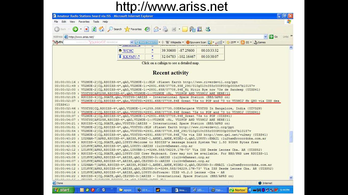Image resolution: width=348 pixels, height=195 pixels.
Task: Open the Tools menu
Action: pos(96,22)
